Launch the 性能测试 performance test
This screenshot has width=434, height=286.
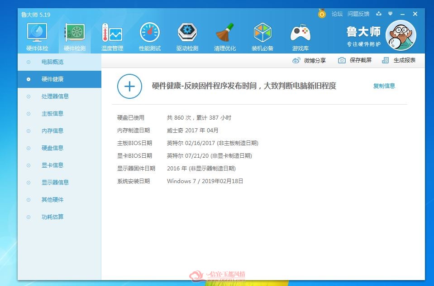point(150,37)
